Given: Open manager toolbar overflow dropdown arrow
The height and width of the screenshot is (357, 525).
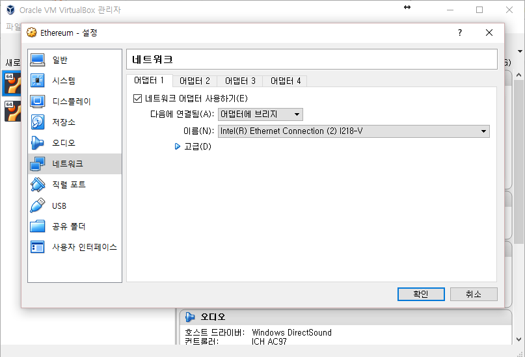Looking at the screenshot, I should pyautogui.click(x=520, y=51).
